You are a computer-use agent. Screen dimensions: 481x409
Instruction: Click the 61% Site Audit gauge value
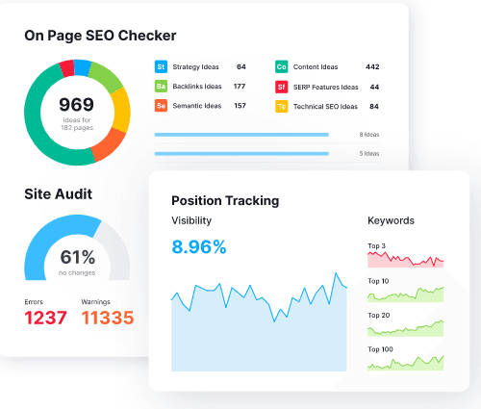78,257
